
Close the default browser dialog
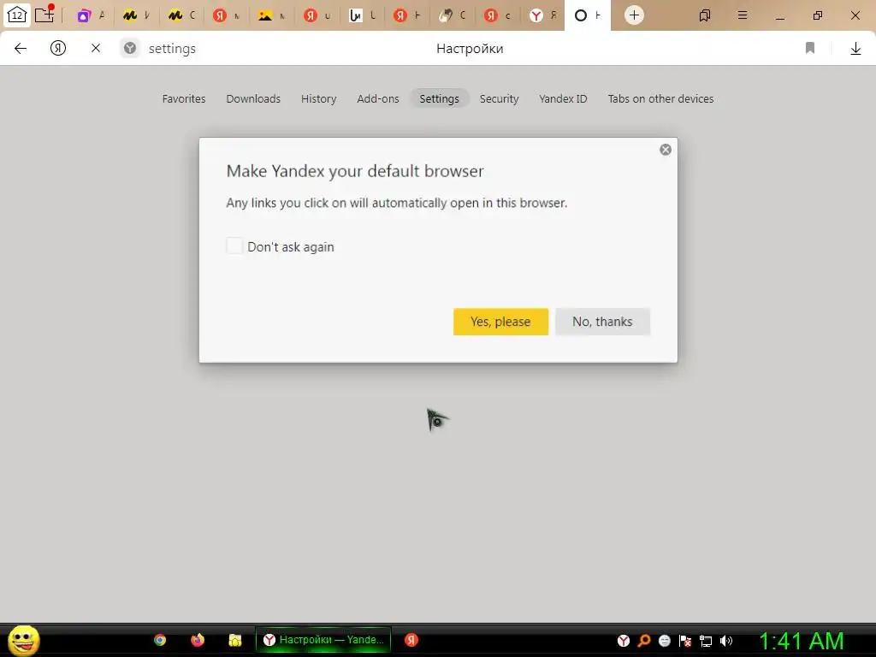(x=666, y=150)
